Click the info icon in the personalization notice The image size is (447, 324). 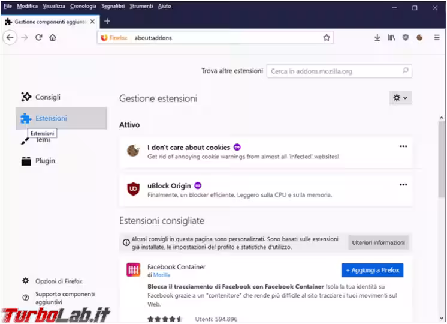click(x=126, y=242)
